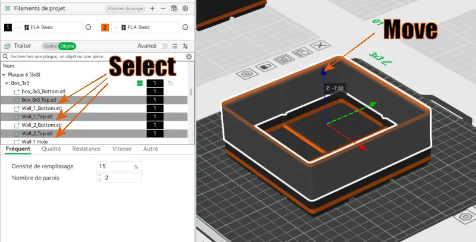This screenshot has width=476, height=242.
Task: Change filament for box_3x3_Bottom.stl row
Action: [x=155, y=92]
